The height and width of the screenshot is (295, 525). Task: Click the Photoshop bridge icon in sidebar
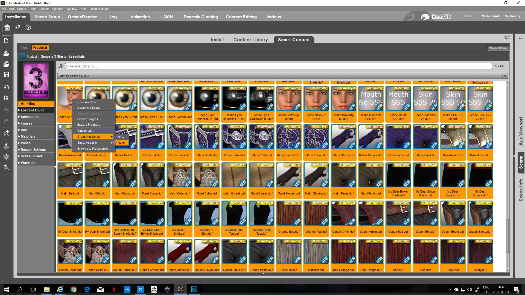tap(6, 134)
